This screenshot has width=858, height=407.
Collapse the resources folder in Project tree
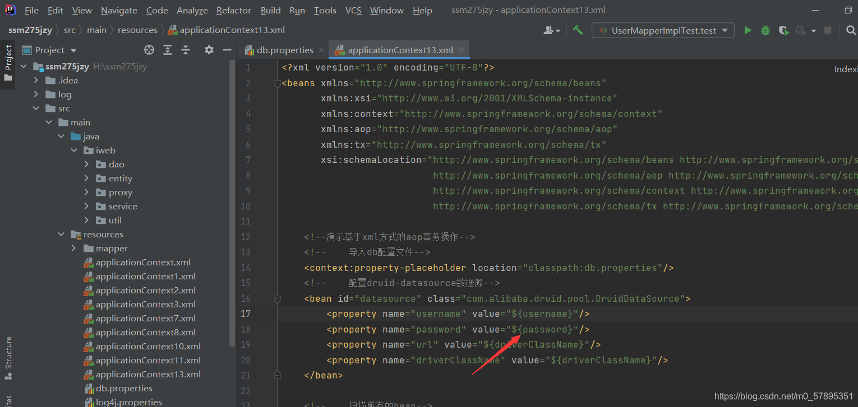[62, 234]
